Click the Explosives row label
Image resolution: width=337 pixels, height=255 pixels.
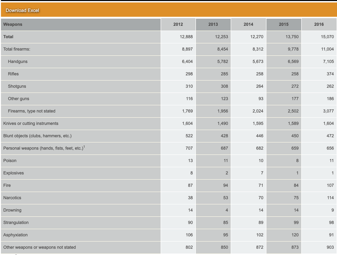(13, 173)
